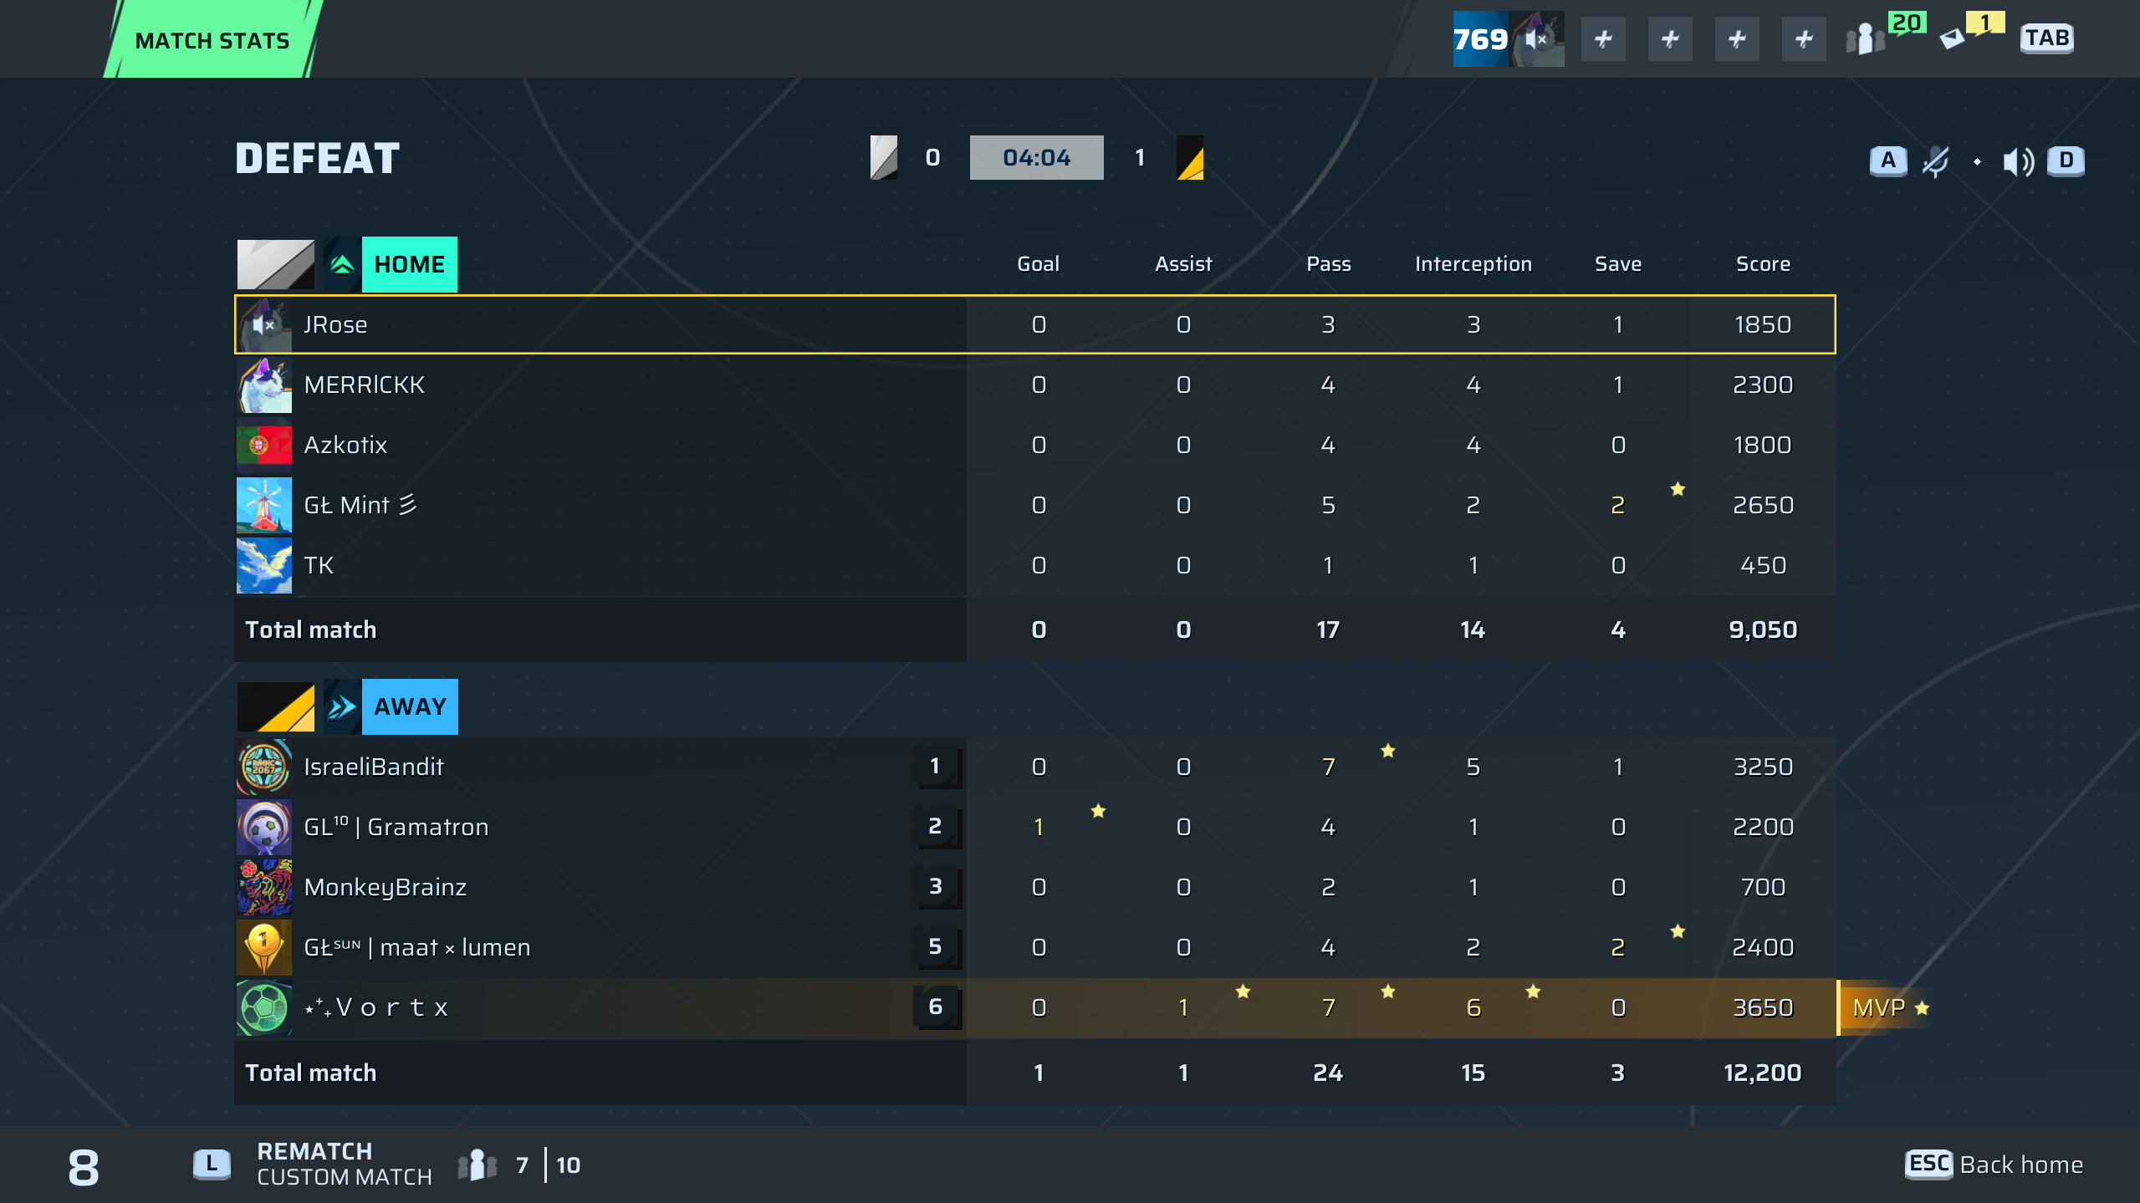Click the DEFEAT result heading
Screen dimensions: 2140x1203
tap(318, 158)
